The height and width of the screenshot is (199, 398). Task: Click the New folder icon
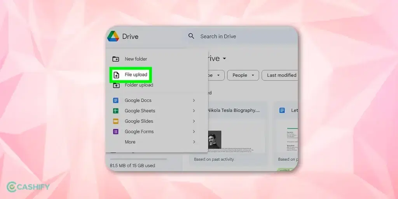116,59
